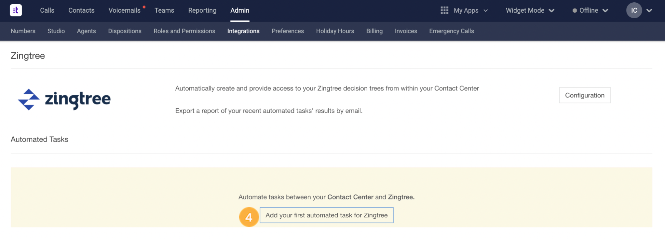Select the Integrations submenu item

(x=243, y=31)
